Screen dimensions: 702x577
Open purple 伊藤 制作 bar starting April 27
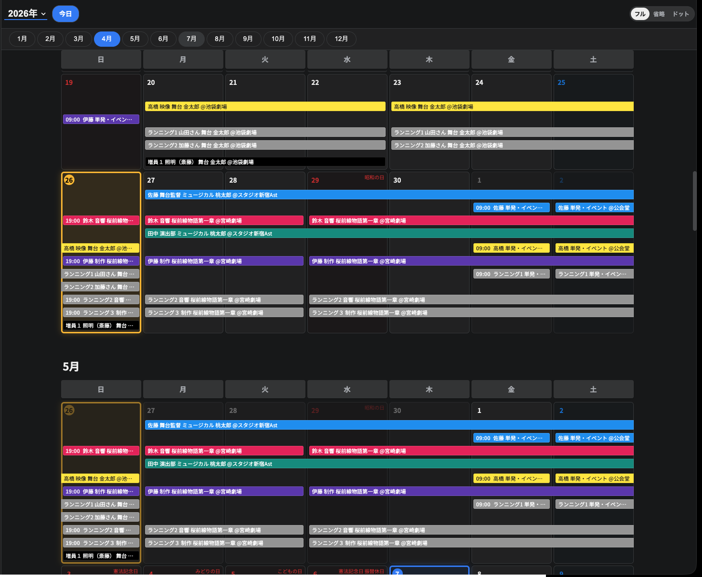[x=224, y=261]
